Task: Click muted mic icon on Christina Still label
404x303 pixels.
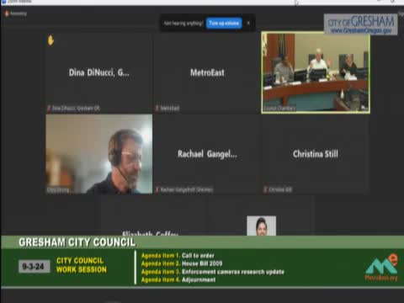Action: coord(265,189)
